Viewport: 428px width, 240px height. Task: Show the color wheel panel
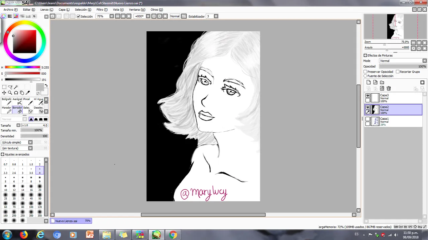click(4, 16)
